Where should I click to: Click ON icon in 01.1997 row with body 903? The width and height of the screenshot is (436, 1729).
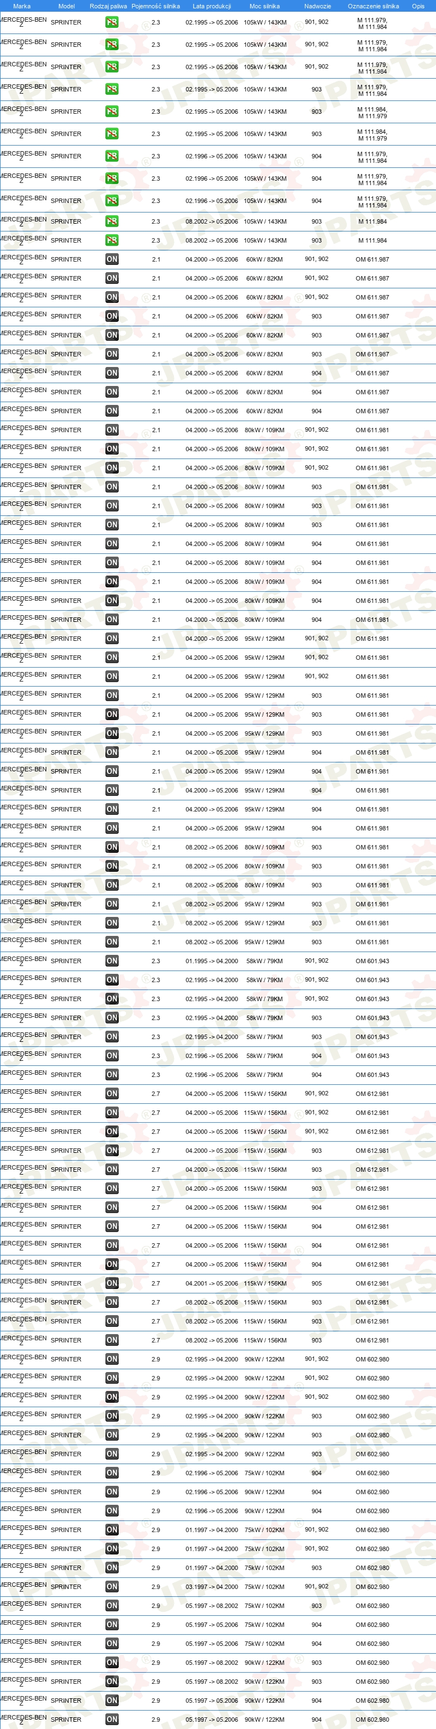coord(112,1568)
